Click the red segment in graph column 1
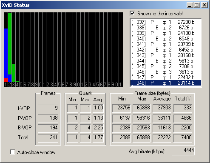 point(6,80)
